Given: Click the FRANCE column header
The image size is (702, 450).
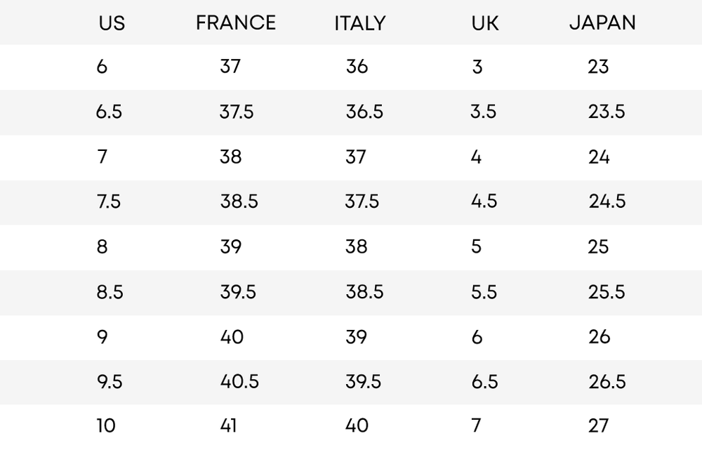Looking at the screenshot, I should point(236,23).
